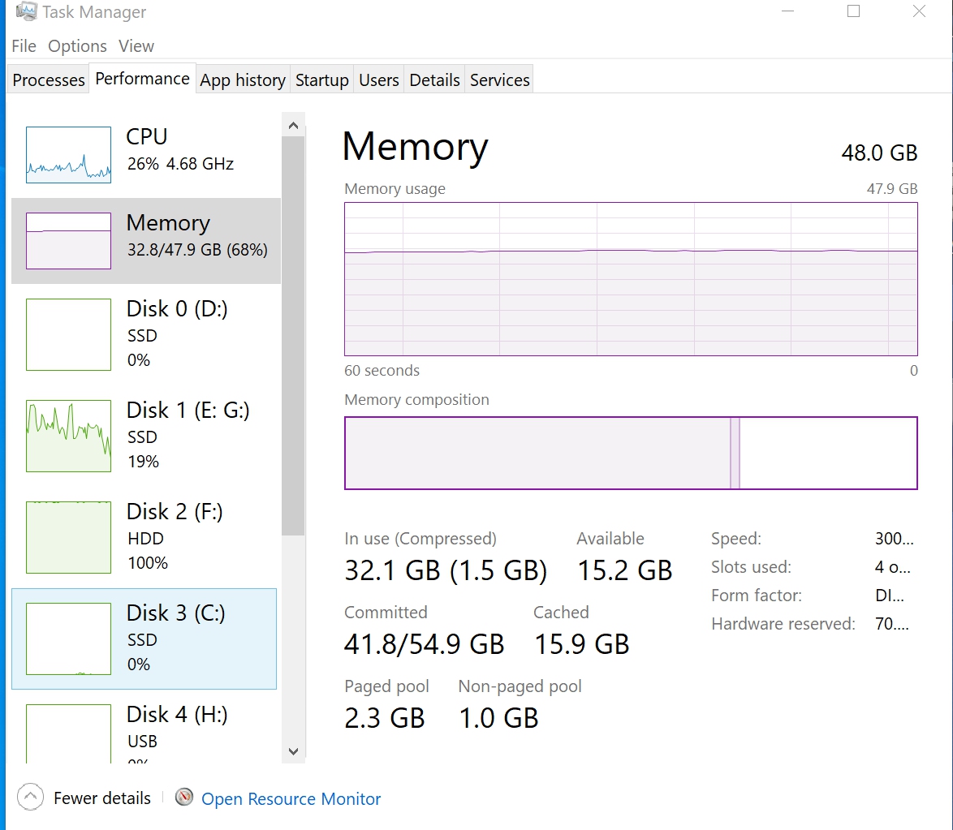
Task: Click the '100%' usage text for Disk 2
Action: (148, 562)
